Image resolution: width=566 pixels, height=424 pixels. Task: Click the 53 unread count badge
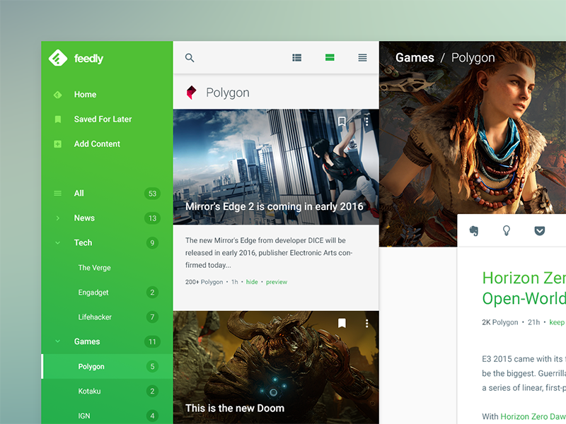click(152, 194)
